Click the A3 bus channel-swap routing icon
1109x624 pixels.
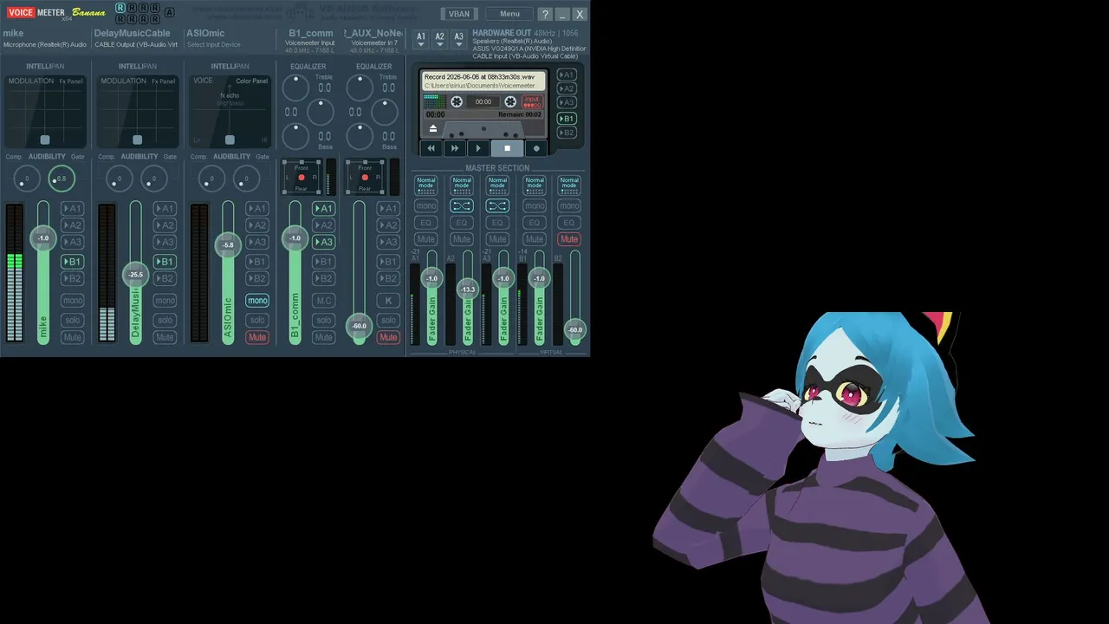[497, 205]
